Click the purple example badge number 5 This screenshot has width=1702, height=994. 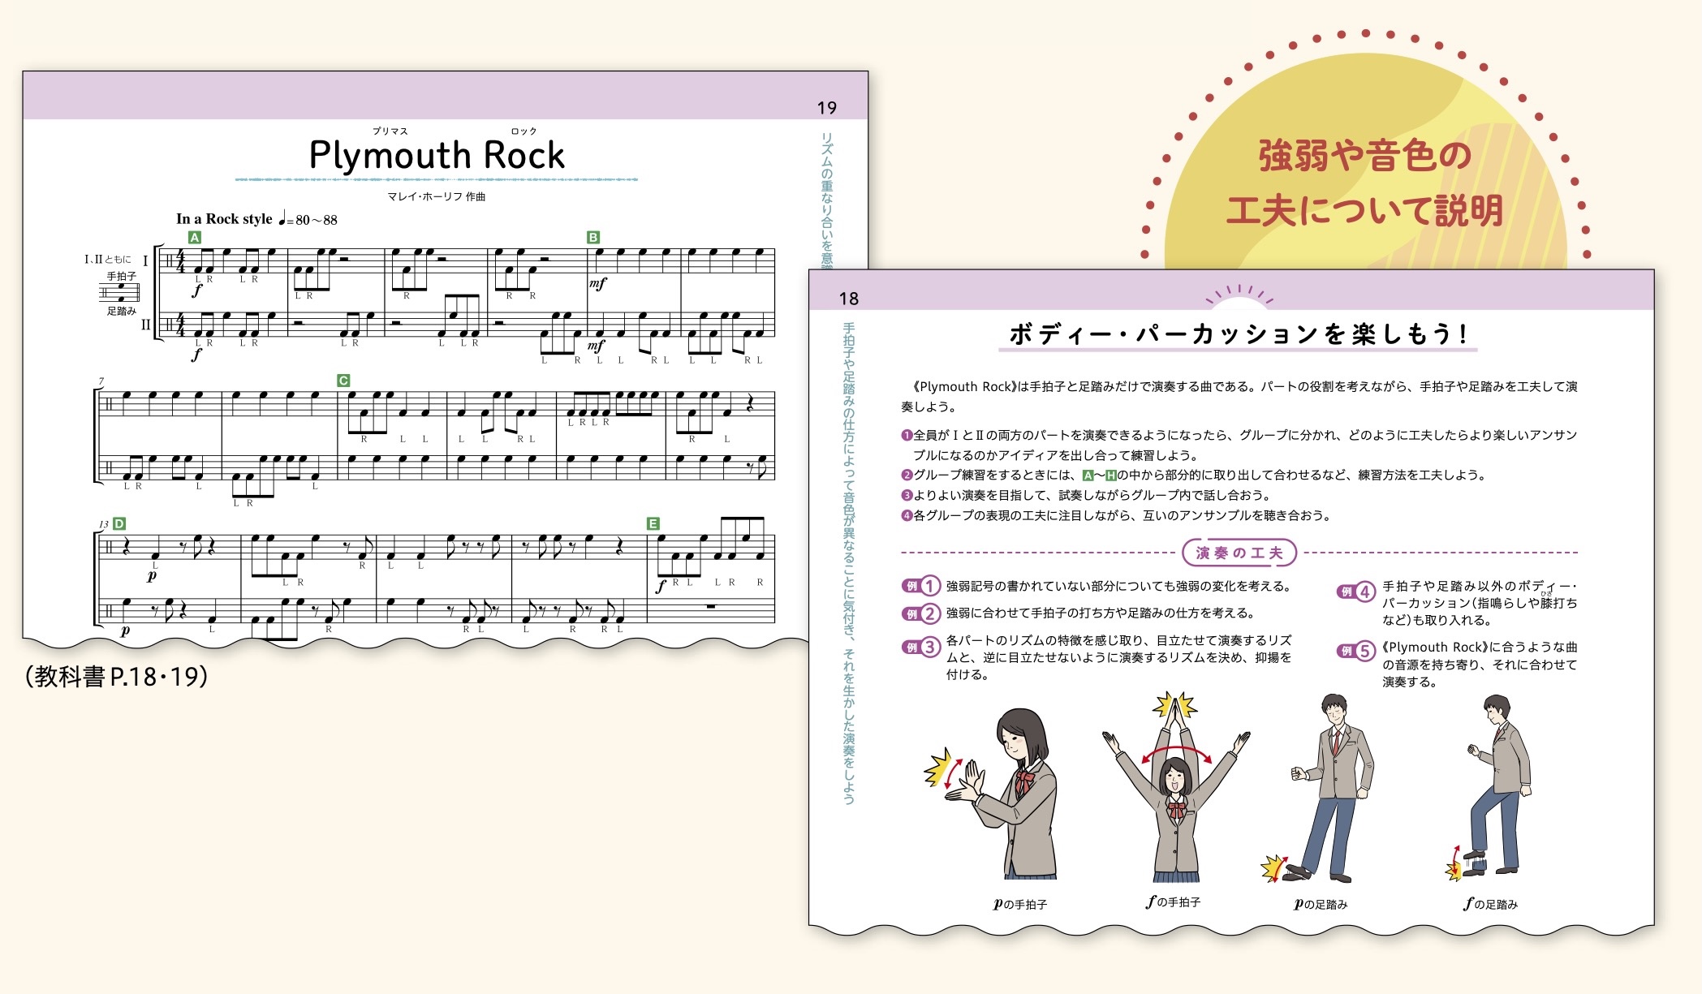1356,651
